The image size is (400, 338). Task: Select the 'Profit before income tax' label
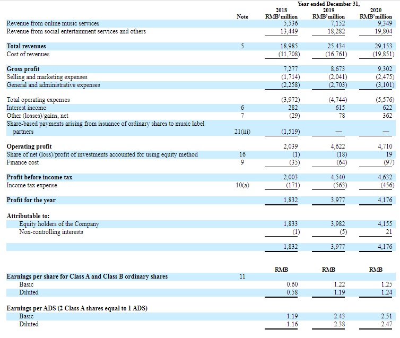pos(39,177)
